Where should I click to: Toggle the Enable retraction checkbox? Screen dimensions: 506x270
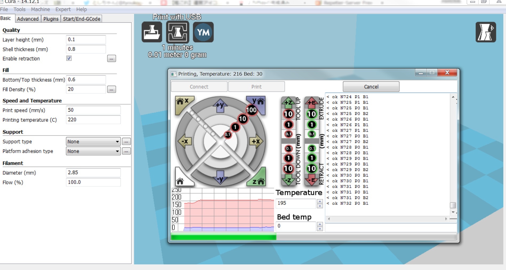pyautogui.click(x=69, y=58)
